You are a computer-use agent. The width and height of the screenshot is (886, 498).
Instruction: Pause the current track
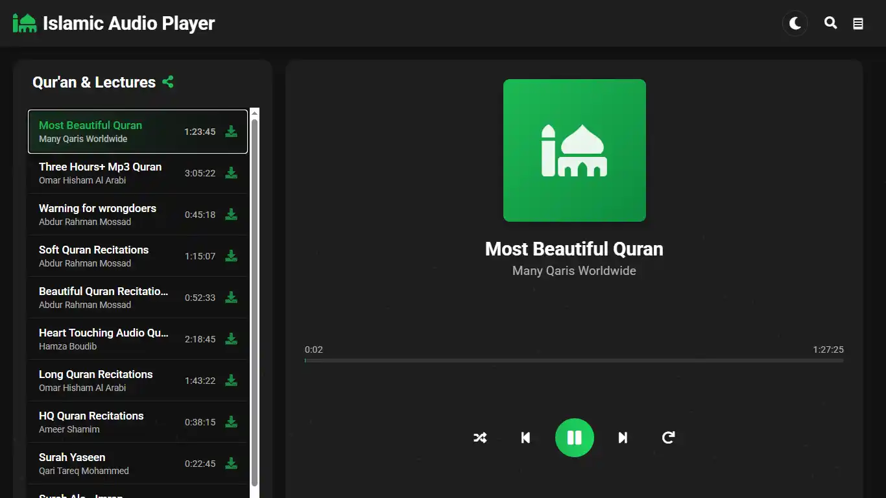tap(575, 438)
